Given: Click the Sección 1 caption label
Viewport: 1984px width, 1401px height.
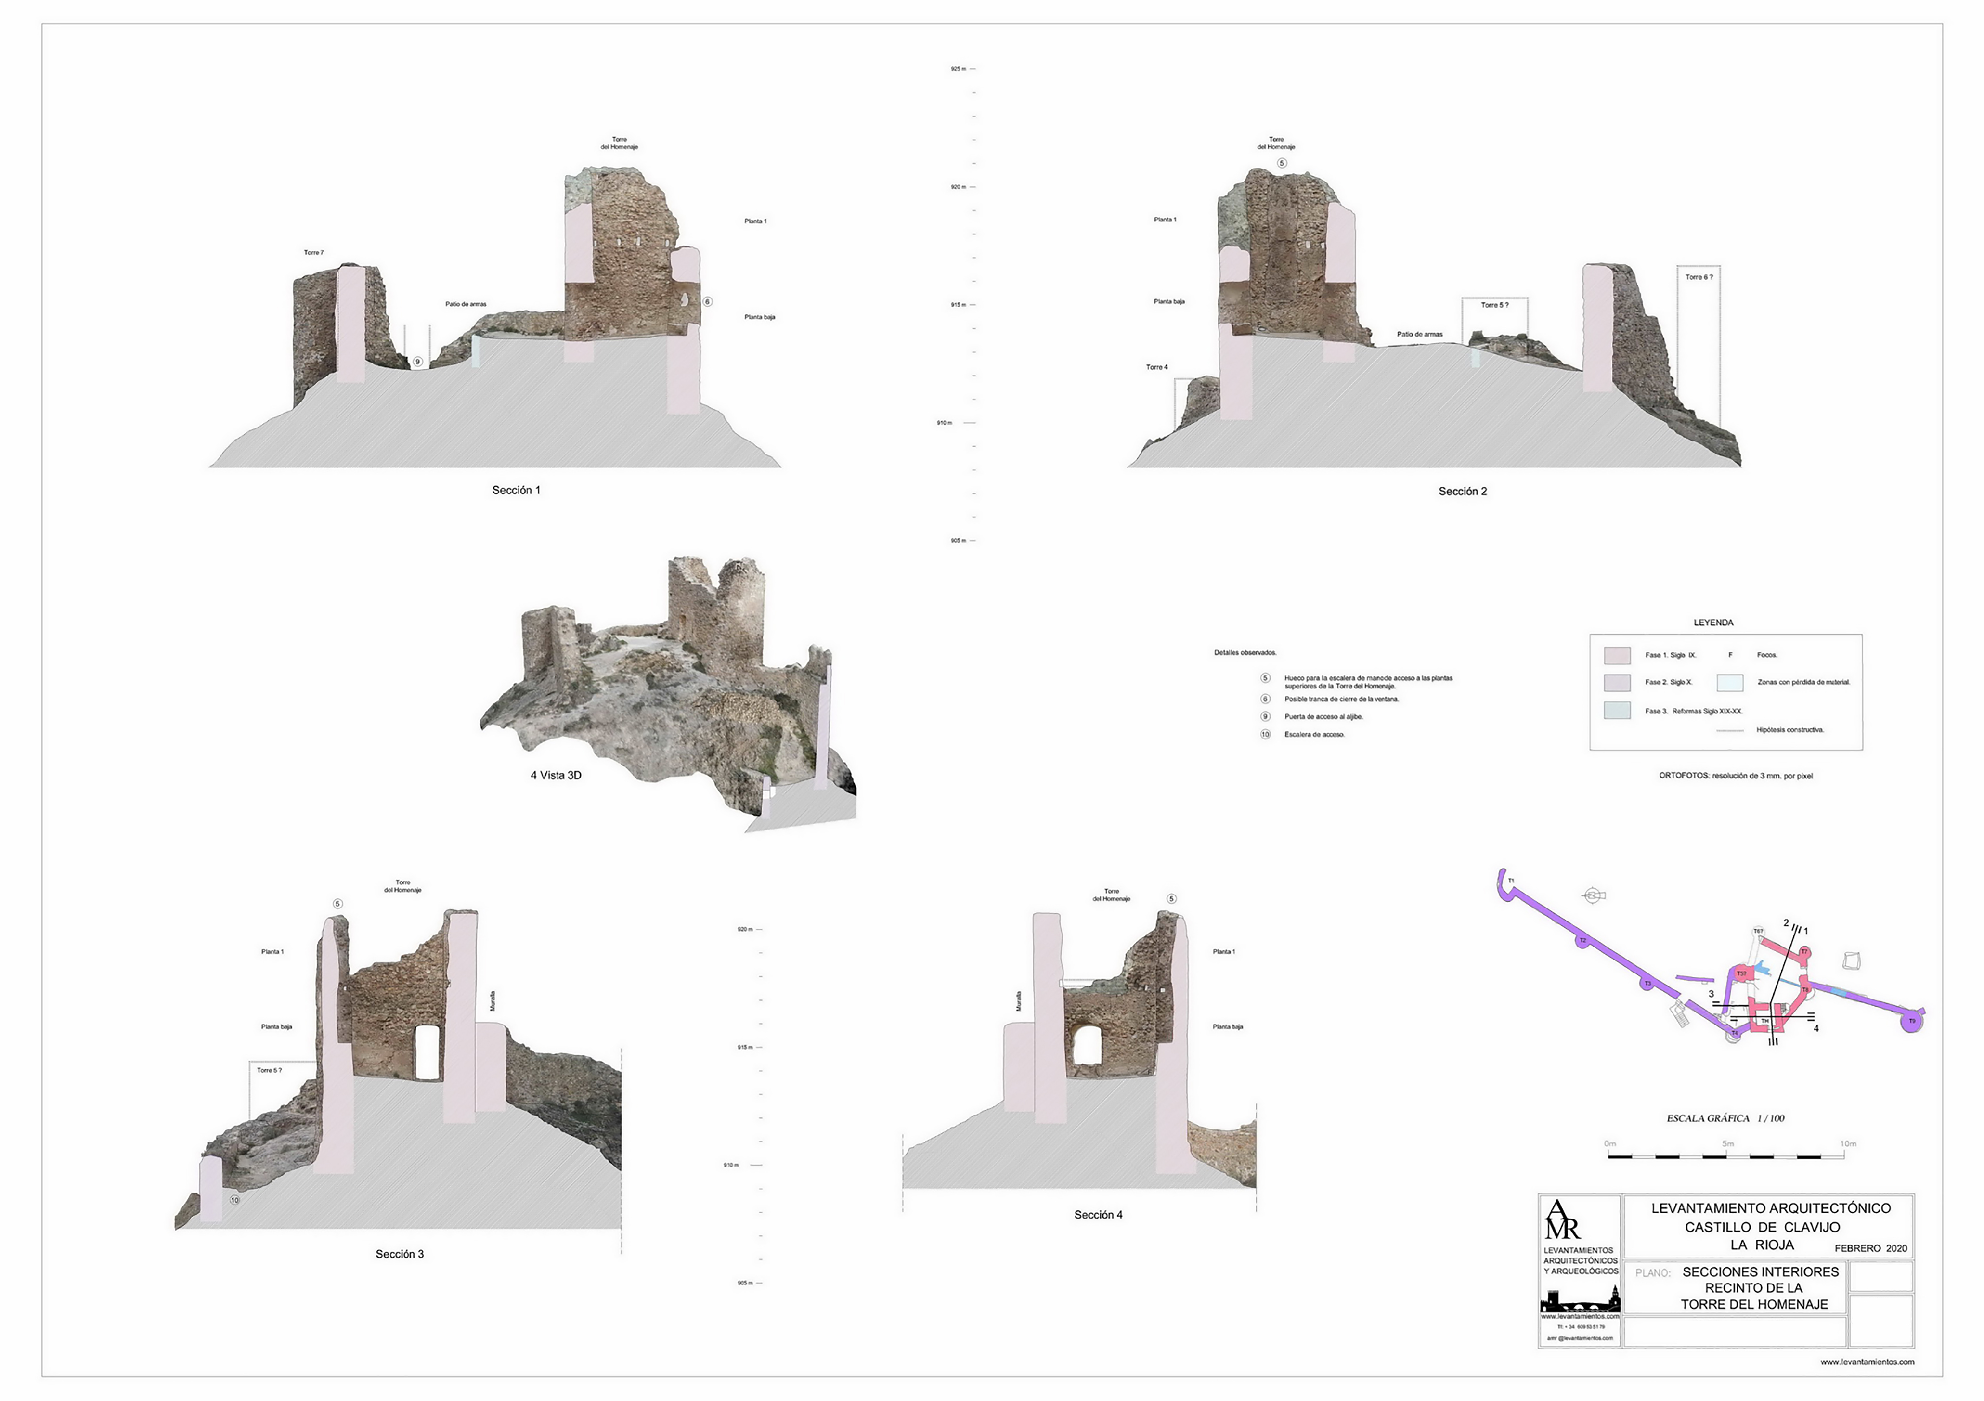Looking at the screenshot, I should 516,490.
